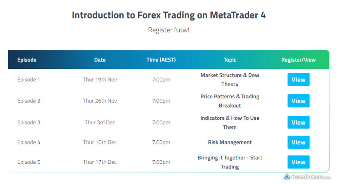Click the Episode column header
The image size is (339, 184).
(27, 60)
